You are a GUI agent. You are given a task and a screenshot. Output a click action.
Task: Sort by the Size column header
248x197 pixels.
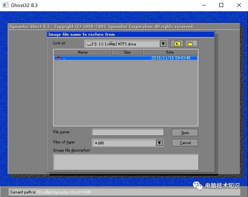(x=127, y=52)
